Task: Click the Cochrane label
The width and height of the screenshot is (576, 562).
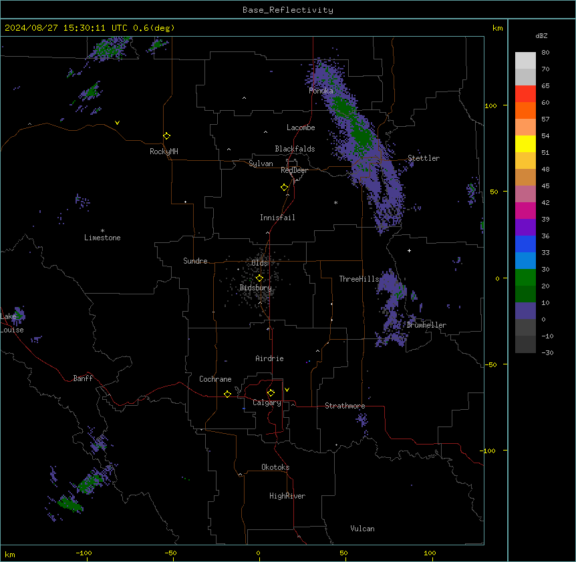Action: pos(215,379)
